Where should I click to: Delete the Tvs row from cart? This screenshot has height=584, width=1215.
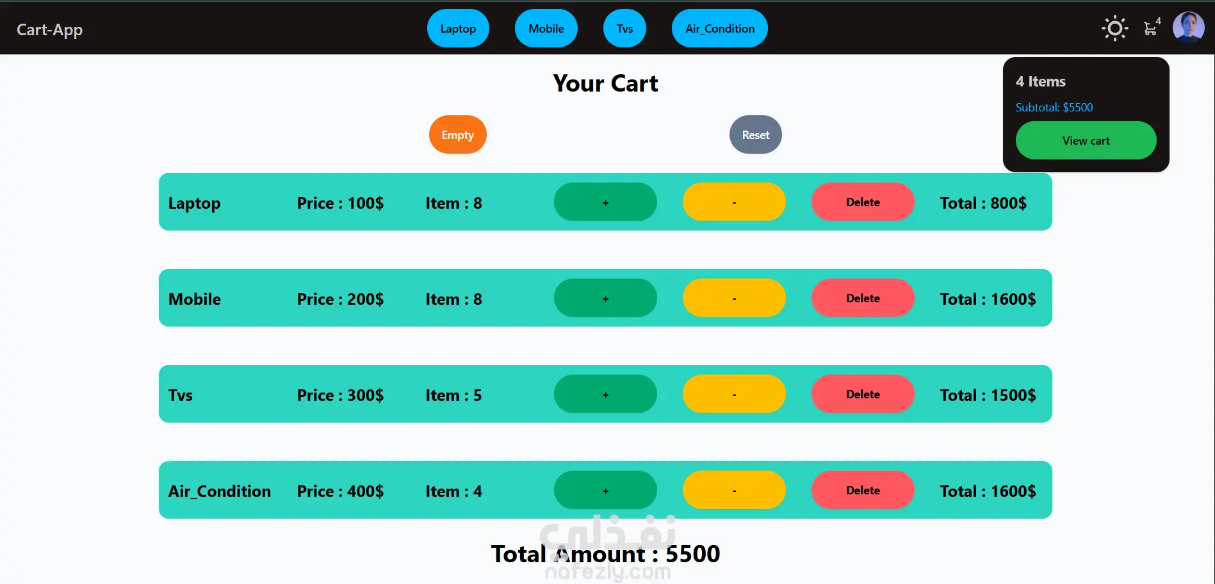point(863,394)
